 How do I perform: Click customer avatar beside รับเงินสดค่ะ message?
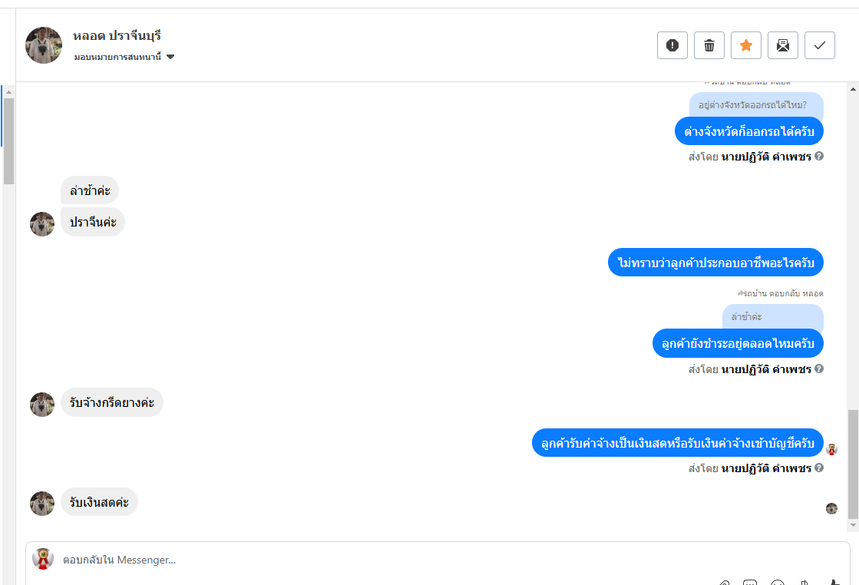click(42, 504)
